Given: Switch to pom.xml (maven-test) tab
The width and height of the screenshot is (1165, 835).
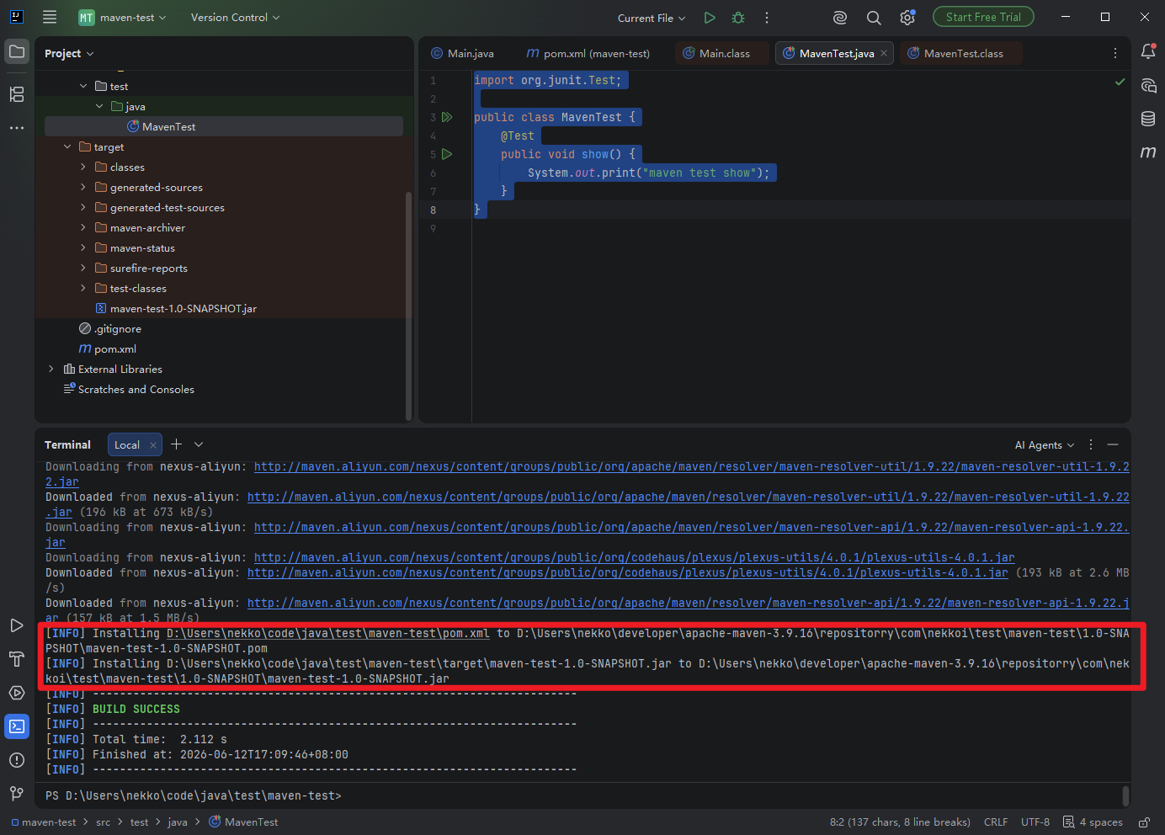Looking at the screenshot, I should pos(588,53).
